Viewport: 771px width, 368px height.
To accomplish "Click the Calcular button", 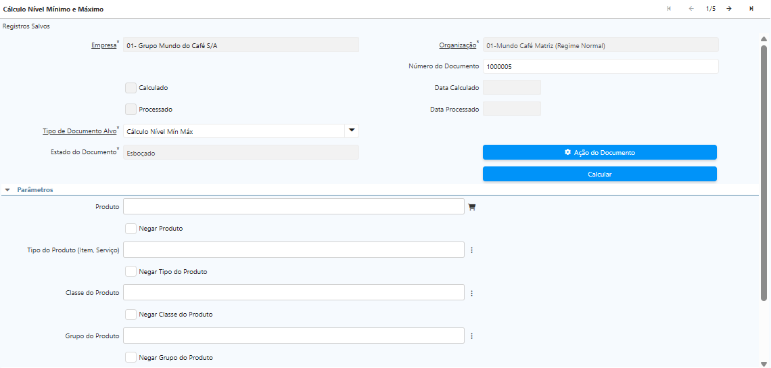I will tap(599, 174).
